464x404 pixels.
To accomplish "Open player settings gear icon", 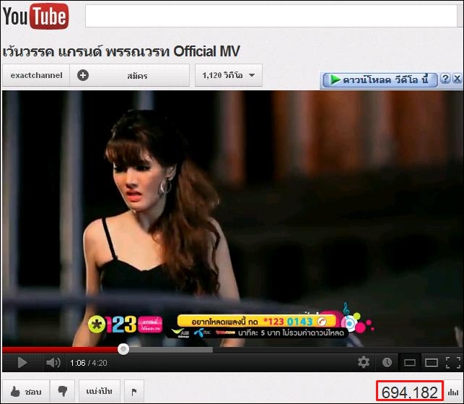I will [x=364, y=362].
